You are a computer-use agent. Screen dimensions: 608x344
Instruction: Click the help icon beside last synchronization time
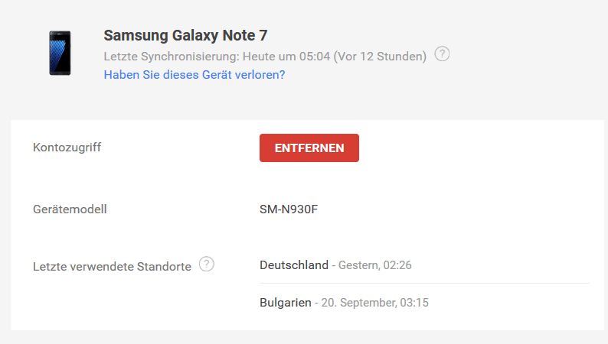pos(442,54)
